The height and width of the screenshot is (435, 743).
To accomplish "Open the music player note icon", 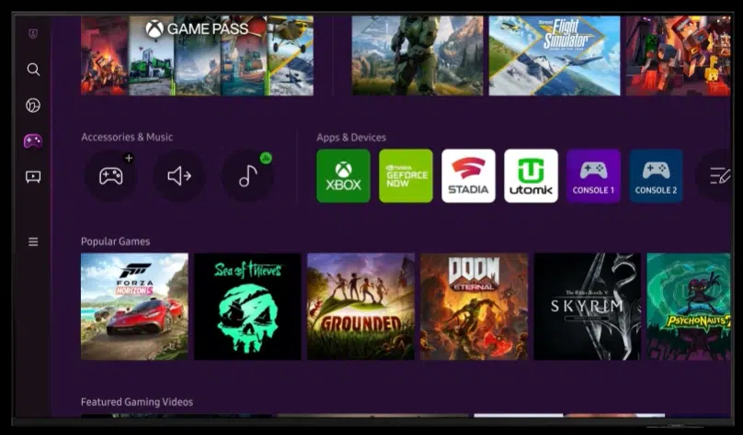I will pos(247,176).
